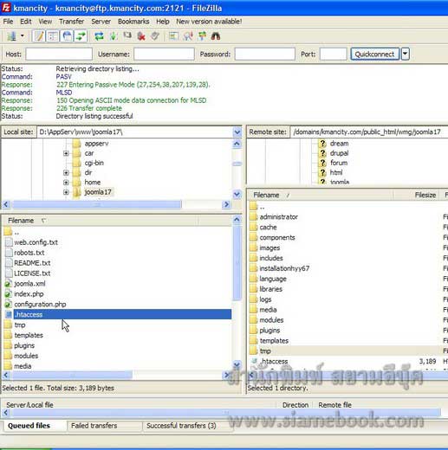448x450 pixels.
Task: Select the libraries folder in remote list
Action: [271, 289]
